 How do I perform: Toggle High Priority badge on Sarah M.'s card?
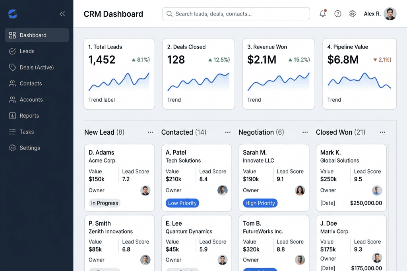(x=260, y=203)
